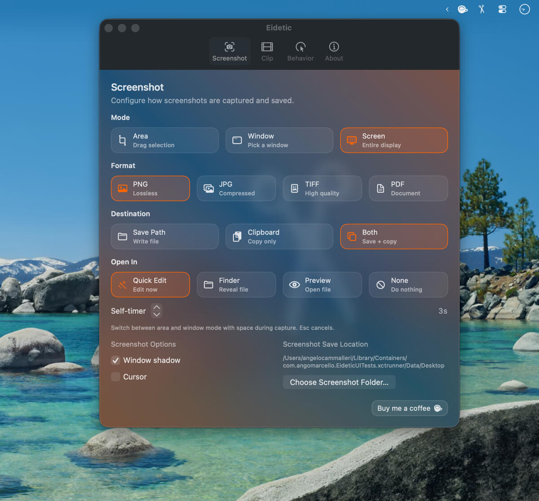Open screenshots in Quick Edit
539x501 pixels.
point(150,285)
